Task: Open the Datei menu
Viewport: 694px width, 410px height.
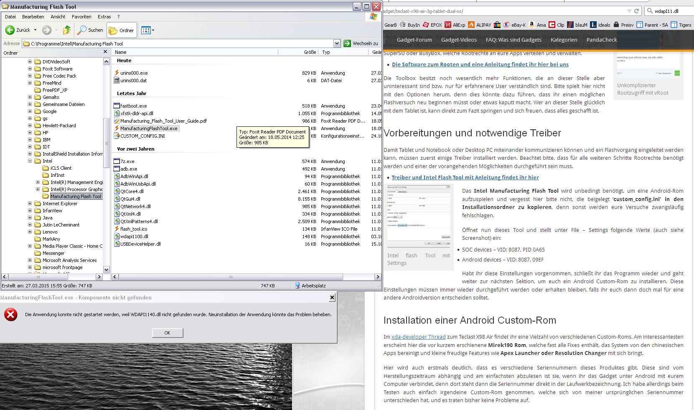Action: (10, 17)
